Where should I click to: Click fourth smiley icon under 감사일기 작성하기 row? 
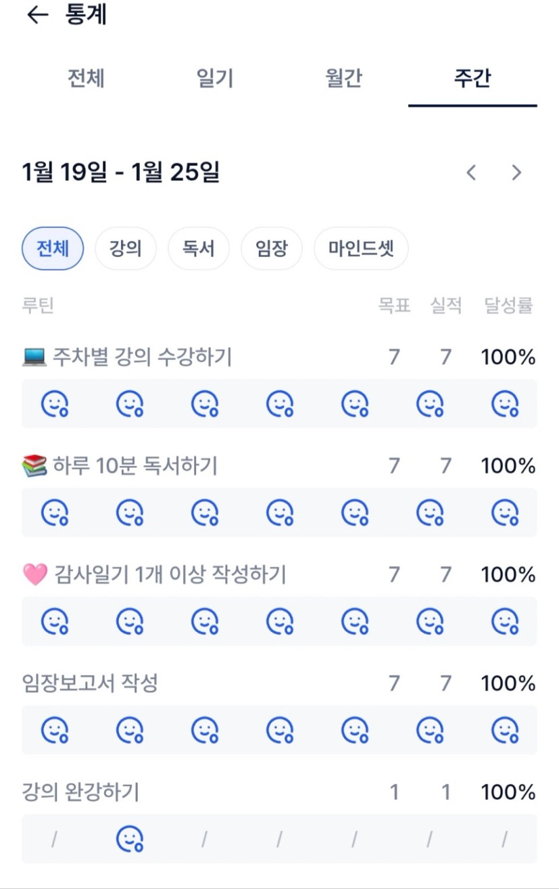click(x=279, y=622)
